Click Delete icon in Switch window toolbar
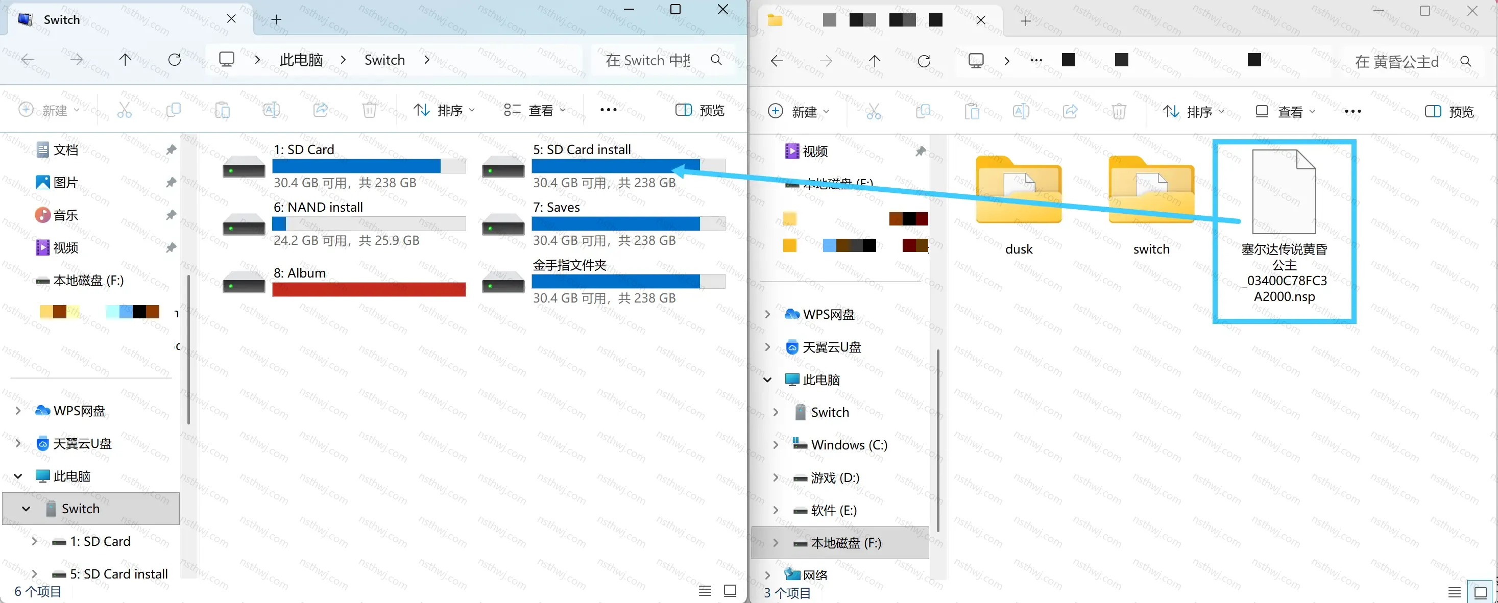The height and width of the screenshot is (603, 1498). pos(369,110)
